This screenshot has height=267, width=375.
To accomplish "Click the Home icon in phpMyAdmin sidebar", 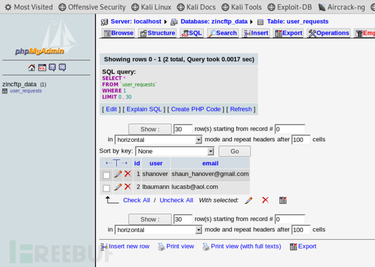I will click(32, 67).
